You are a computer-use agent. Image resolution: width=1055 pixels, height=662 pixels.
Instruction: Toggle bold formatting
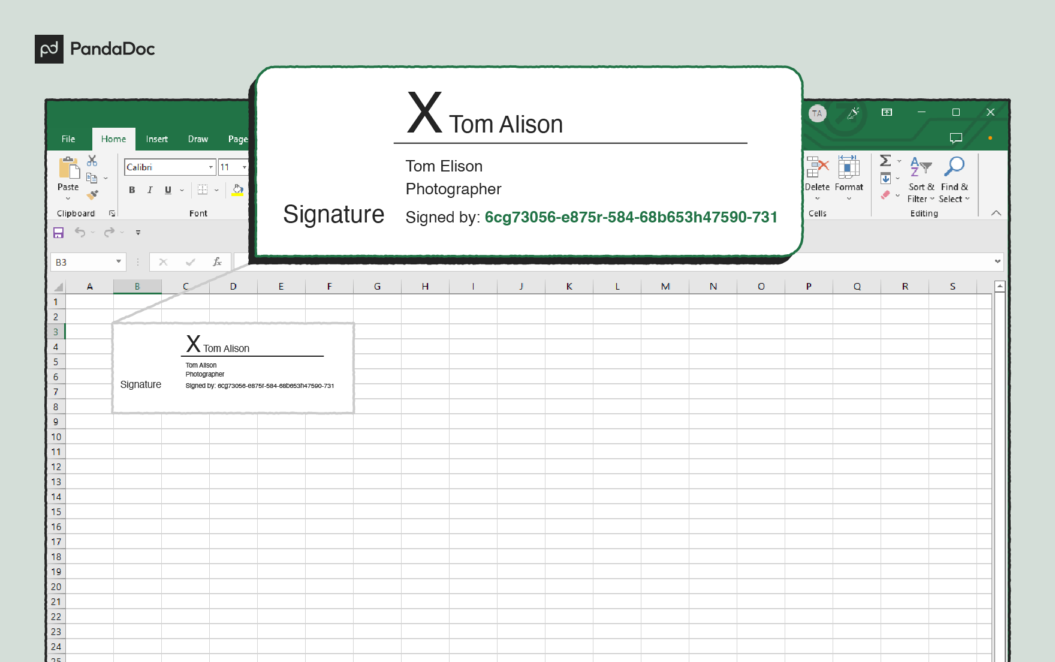point(132,190)
